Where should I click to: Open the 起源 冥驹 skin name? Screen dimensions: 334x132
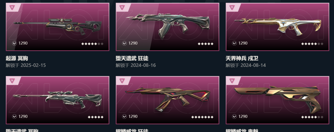(17, 58)
